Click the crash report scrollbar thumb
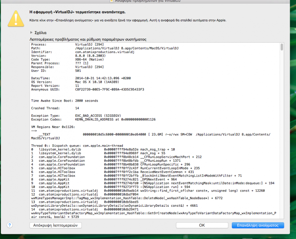Screen dimensions: 296x239 [282, 47]
